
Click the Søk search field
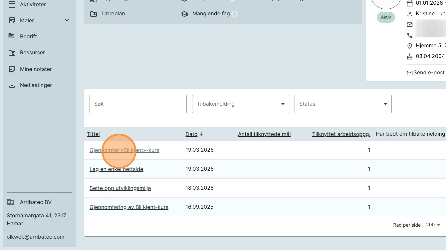tap(138, 104)
